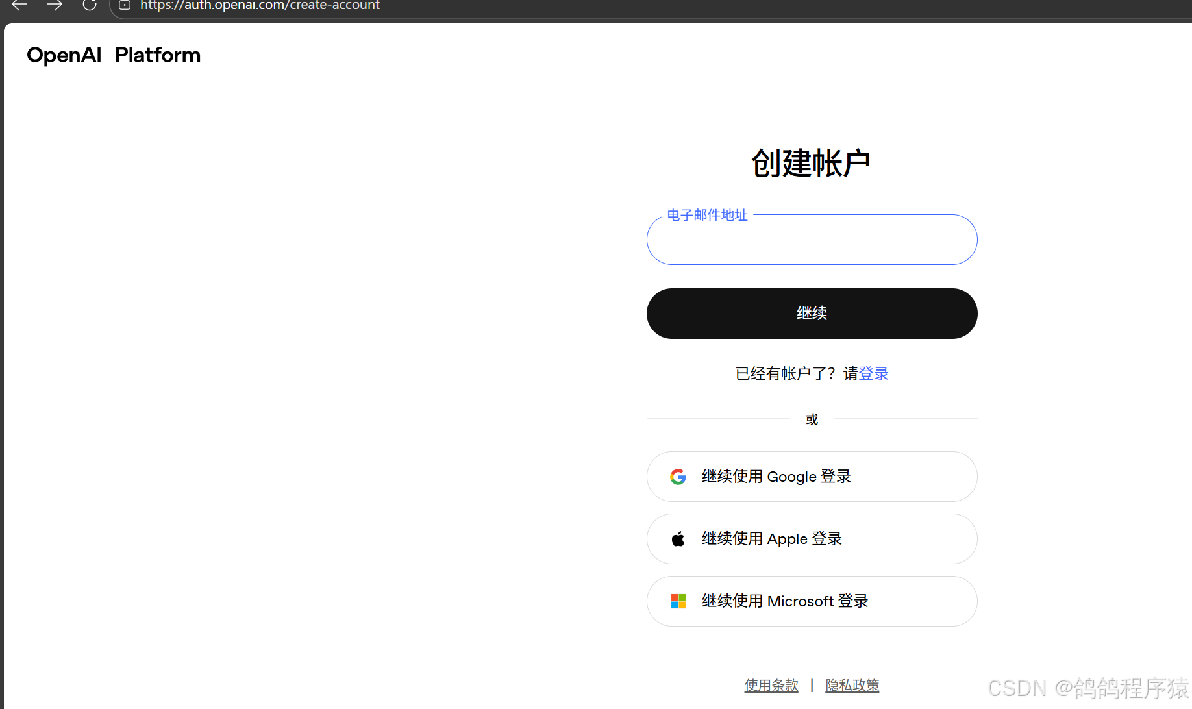Focus the 电子邮件地址 input field
The image size is (1192, 709).
(812, 240)
